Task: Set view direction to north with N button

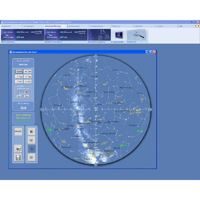Action: pyautogui.click(x=32, y=132)
